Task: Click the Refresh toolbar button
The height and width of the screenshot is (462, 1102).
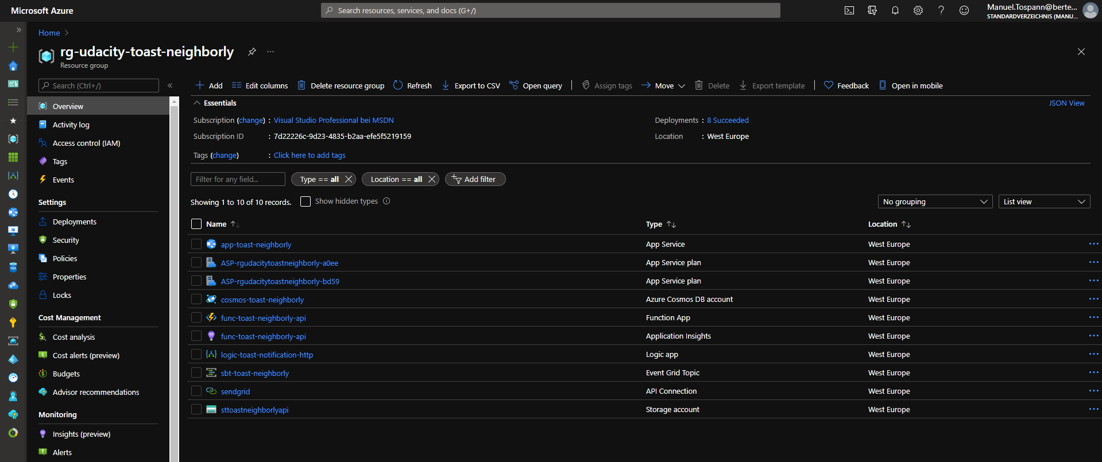Action: click(412, 86)
